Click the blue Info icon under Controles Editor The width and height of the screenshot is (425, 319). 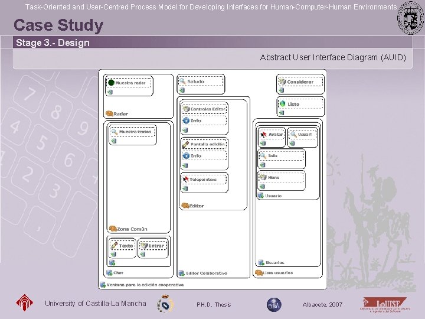pyautogui.click(x=186, y=120)
